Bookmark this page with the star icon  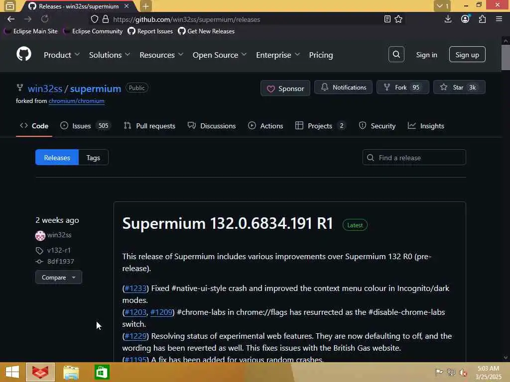(398, 19)
